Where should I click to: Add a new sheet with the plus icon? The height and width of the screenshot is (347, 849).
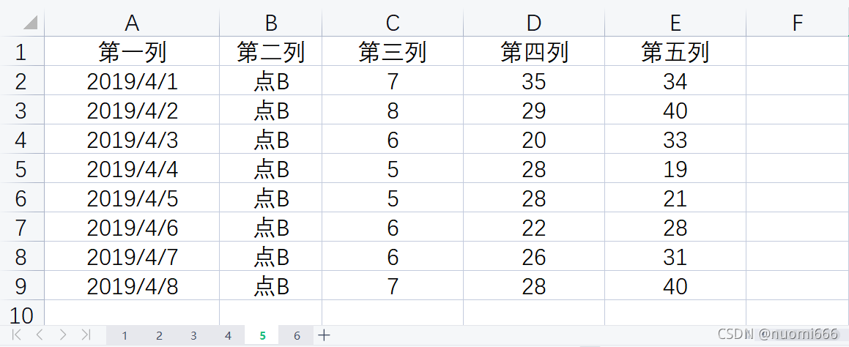coord(324,335)
